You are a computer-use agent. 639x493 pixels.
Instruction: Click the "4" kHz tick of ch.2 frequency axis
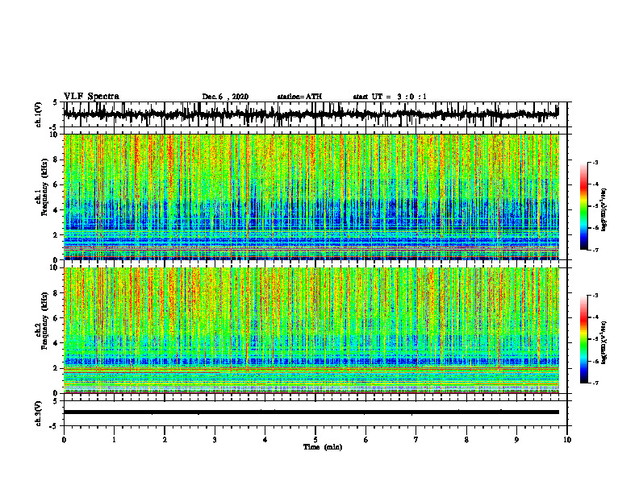[x=56, y=343]
